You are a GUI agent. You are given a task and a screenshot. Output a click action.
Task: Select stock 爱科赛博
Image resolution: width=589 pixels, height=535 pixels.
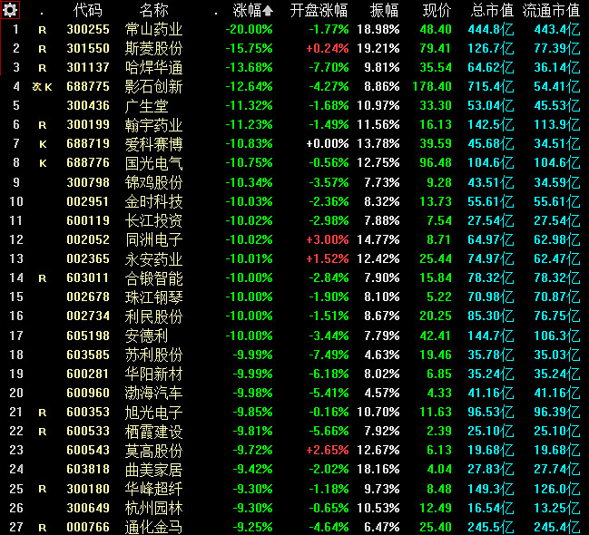[153, 144]
